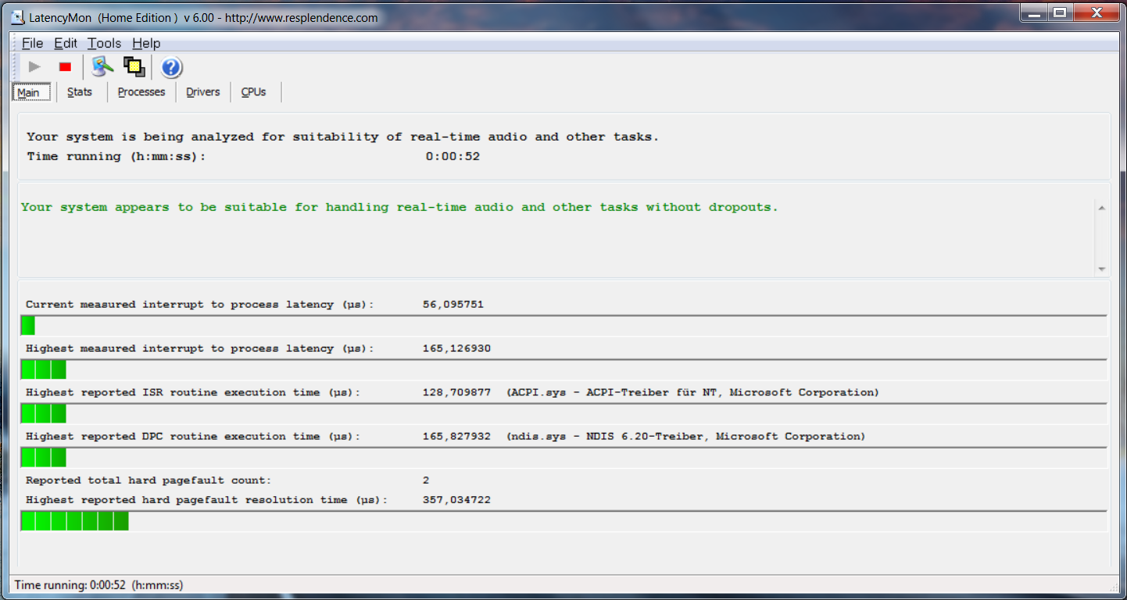This screenshot has height=600, width=1127.
Task: Close the LatencyMon window
Action: (1096, 12)
